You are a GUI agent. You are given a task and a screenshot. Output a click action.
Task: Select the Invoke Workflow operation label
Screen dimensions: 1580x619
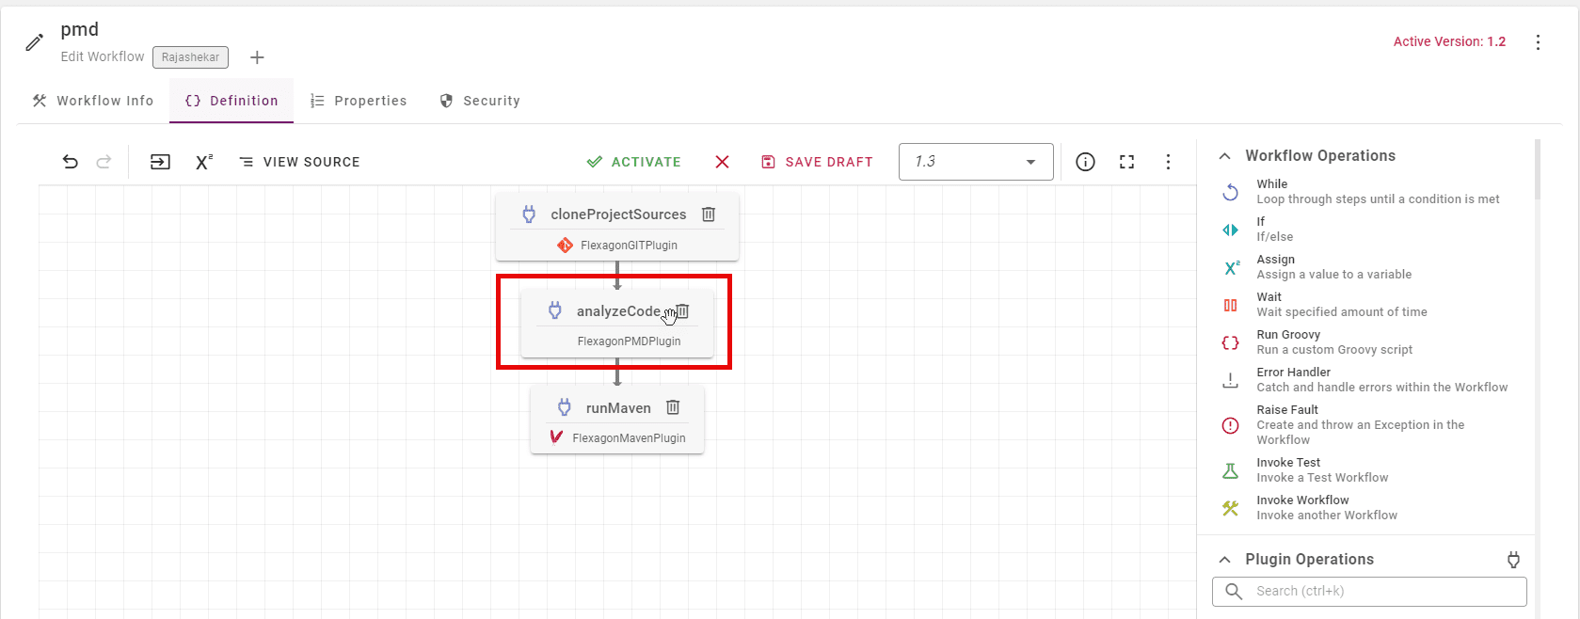pyautogui.click(x=1302, y=500)
